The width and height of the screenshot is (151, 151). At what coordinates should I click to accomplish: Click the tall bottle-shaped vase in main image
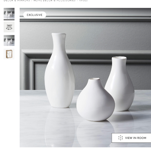[x=59, y=70]
